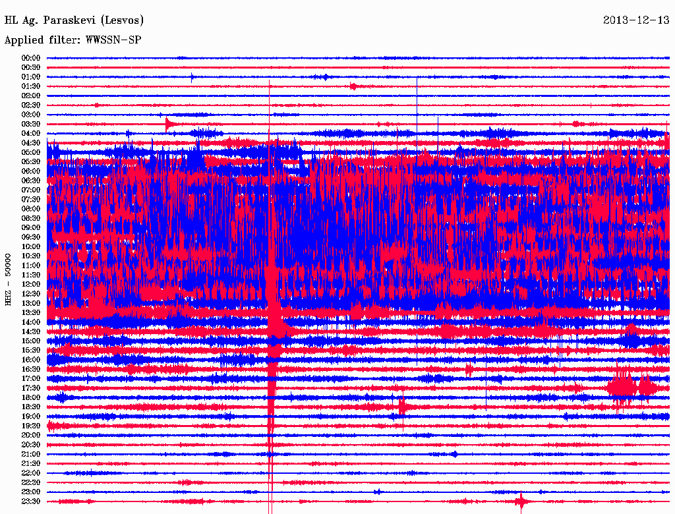Select the 16:00 time label
Image resolution: width=675 pixels, height=514 pixels.
click(x=31, y=360)
